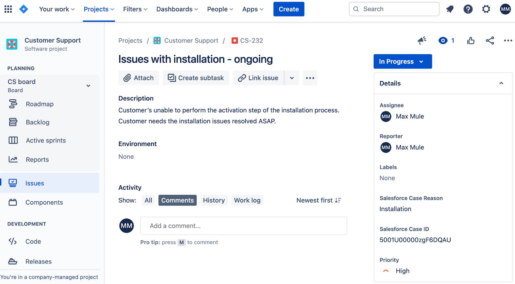Open issue actions three-dot menu at top right
The width and height of the screenshot is (515, 284).
[x=508, y=41]
